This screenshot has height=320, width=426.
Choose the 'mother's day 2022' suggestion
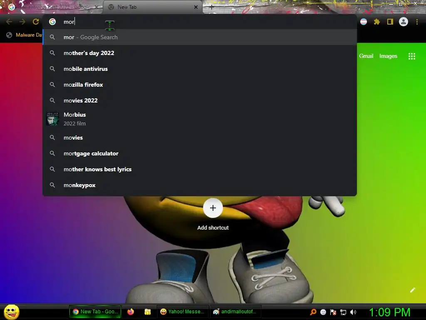pyautogui.click(x=200, y=53)
